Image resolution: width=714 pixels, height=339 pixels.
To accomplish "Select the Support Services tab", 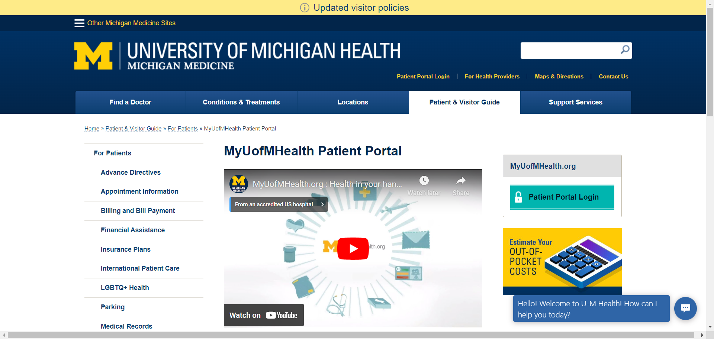I will click(x=576, y=102).
